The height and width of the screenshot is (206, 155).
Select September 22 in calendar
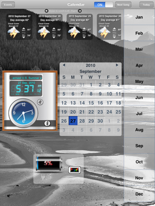pyautogui.click(x=91, y=112)
